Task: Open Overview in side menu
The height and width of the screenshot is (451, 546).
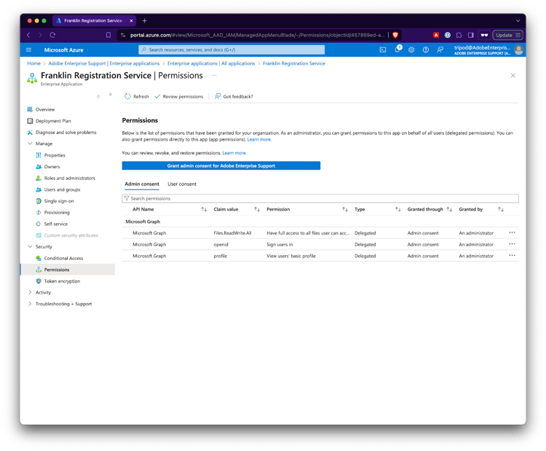Action: (45, 109)
